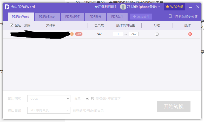Switch to the PDF拆分 tab
Image resolution: width=204 pixels, height=122 pixels.
tap(95, 17)
